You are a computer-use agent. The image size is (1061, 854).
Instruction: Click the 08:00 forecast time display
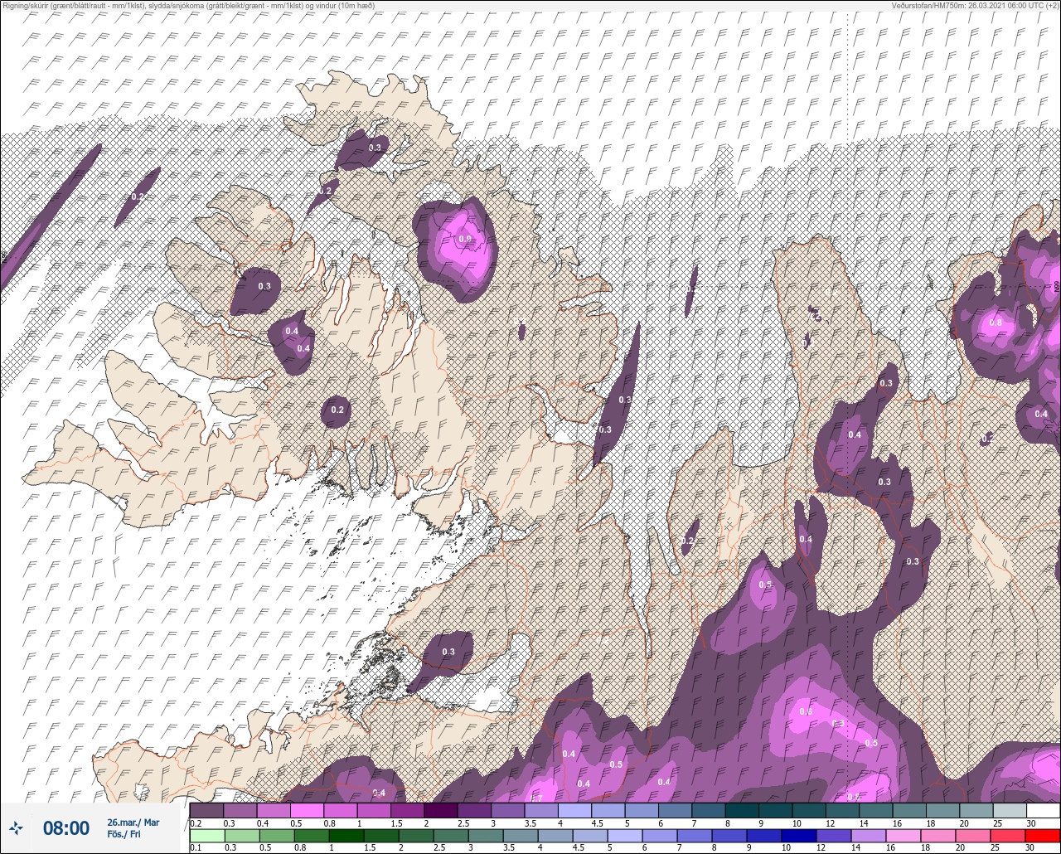pyautogui.click(x=65, y=827)
